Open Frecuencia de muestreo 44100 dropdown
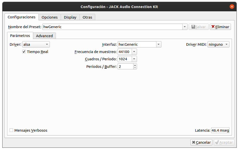Screen dimensions: 239x150 [134, 52]
